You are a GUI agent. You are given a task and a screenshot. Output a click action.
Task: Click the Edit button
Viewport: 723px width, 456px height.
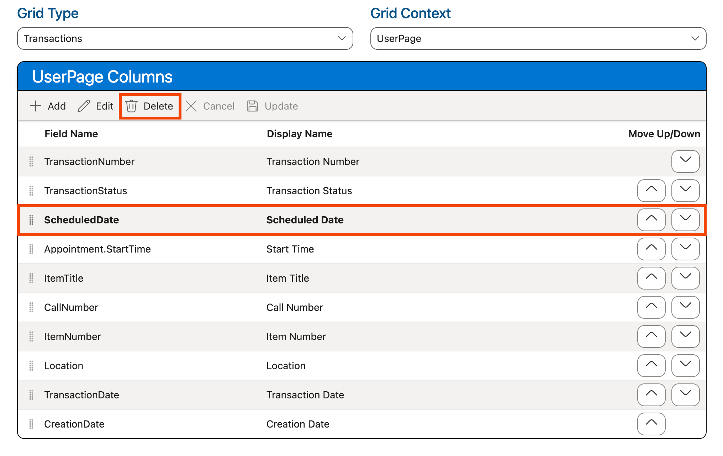95,106
